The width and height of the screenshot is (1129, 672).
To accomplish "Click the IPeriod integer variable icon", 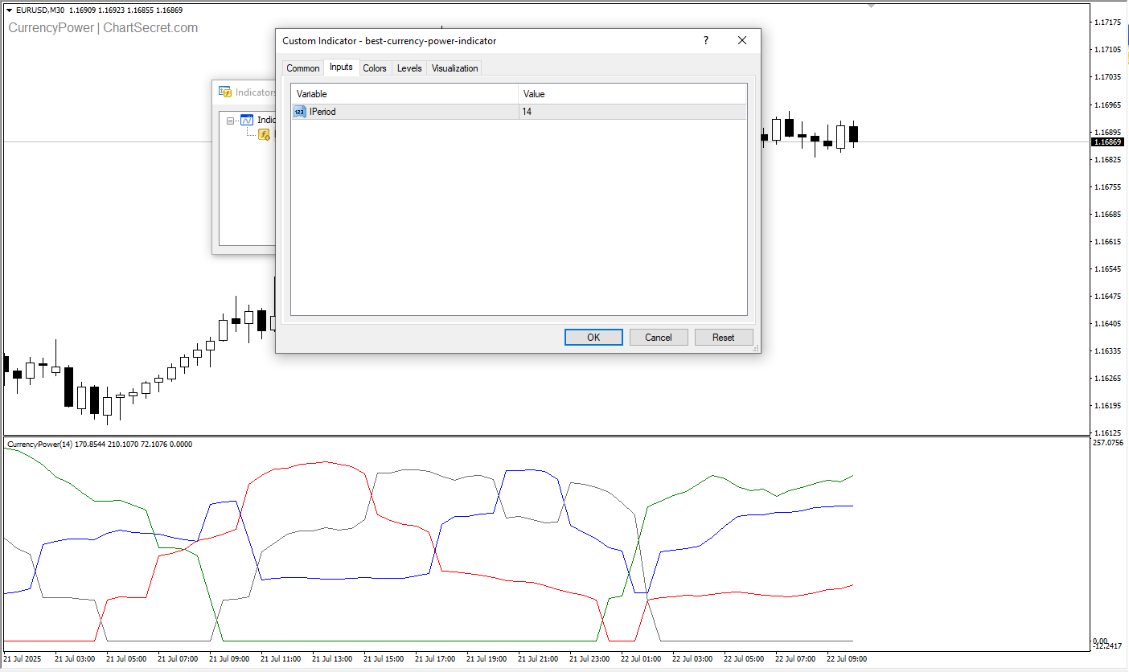I will tap(299, 112).
